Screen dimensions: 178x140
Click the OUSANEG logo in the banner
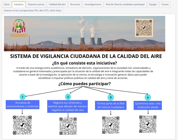pos(19,28)
